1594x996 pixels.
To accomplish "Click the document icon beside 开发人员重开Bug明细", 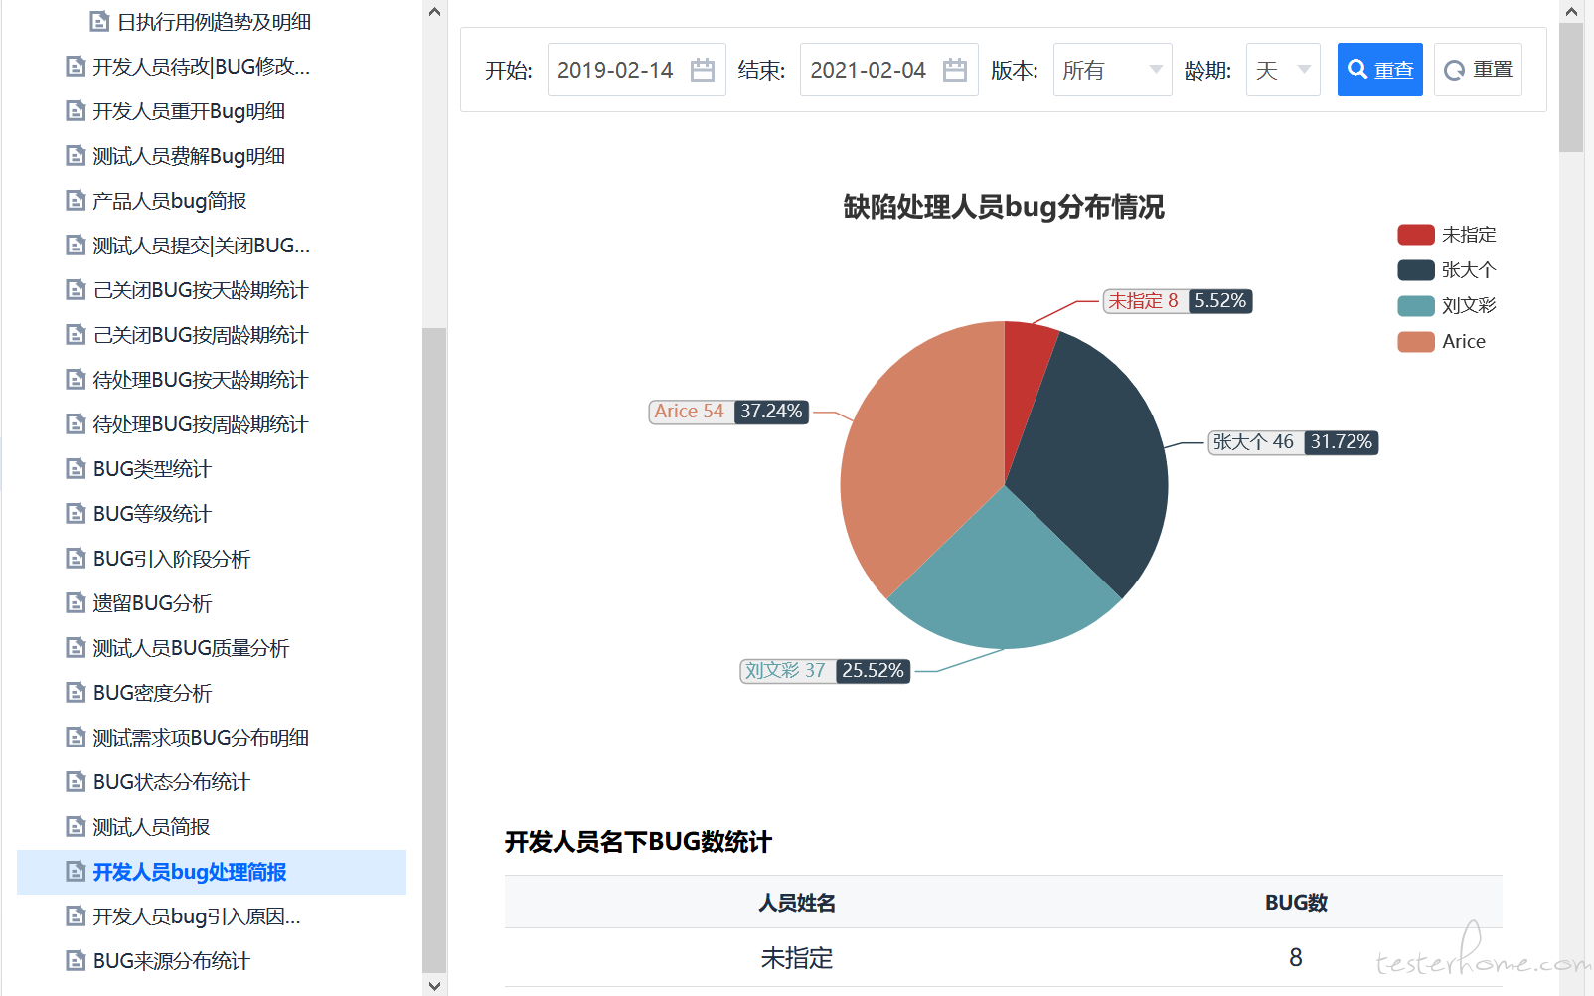I will pyautogui.click(x=76, y=111).
